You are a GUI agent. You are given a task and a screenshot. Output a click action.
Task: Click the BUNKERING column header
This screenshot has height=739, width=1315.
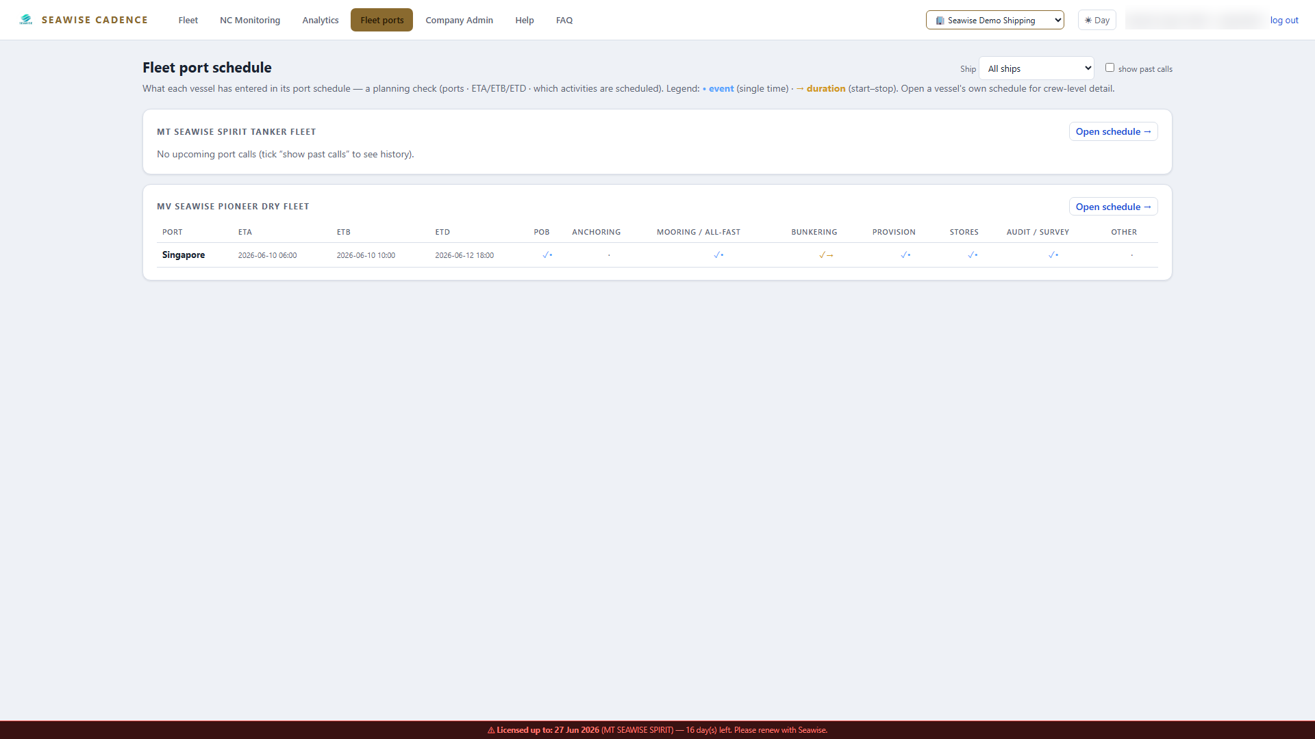(x=814, y=232)
